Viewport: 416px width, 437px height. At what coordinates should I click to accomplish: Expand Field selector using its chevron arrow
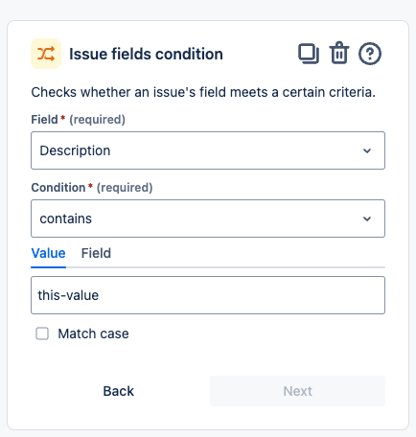click(367, 150)
